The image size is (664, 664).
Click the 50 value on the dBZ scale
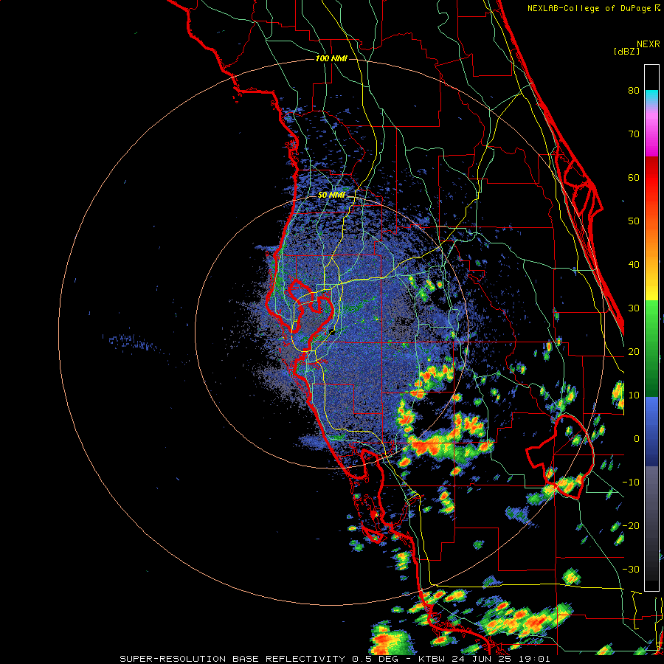(634, 221)
